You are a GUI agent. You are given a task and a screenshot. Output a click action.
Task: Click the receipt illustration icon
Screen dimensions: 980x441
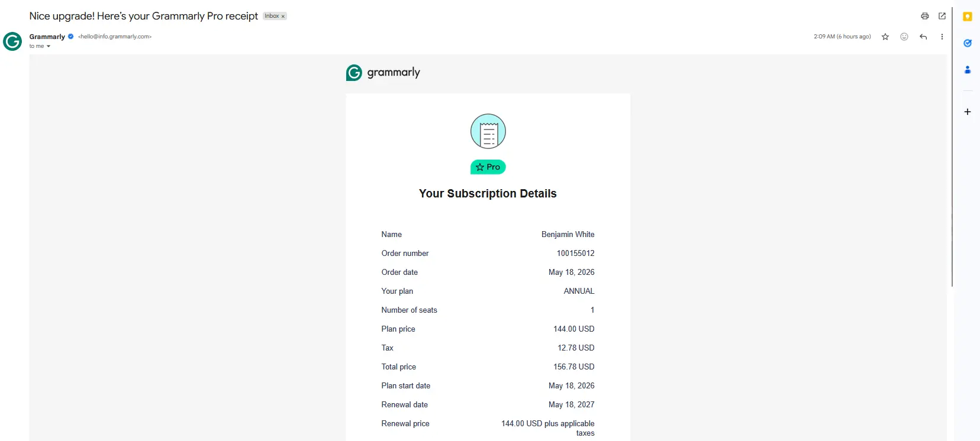click(x=488, y=131)
